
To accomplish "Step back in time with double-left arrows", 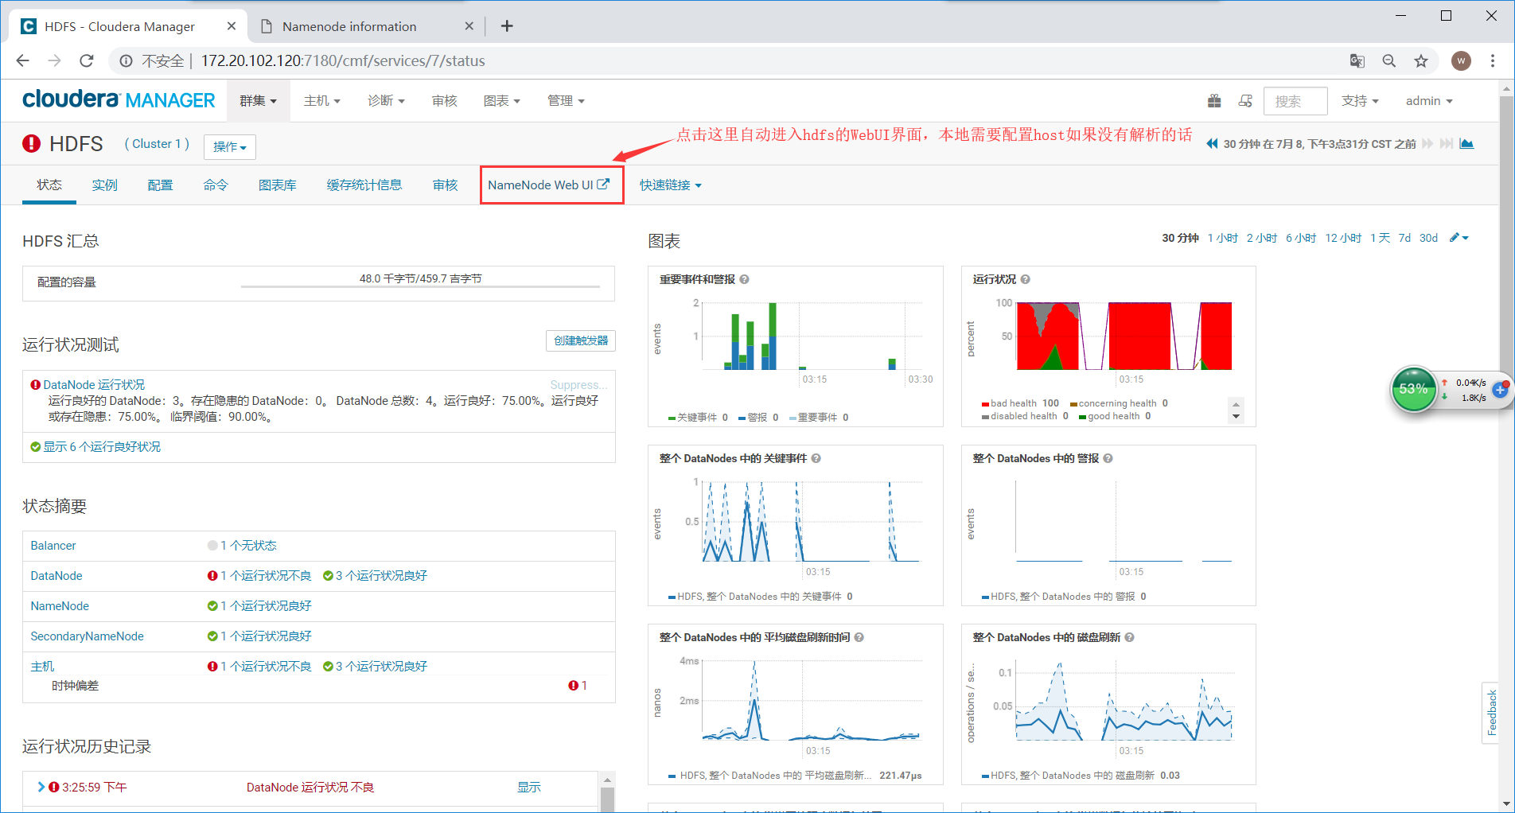I will (1212, 144).
